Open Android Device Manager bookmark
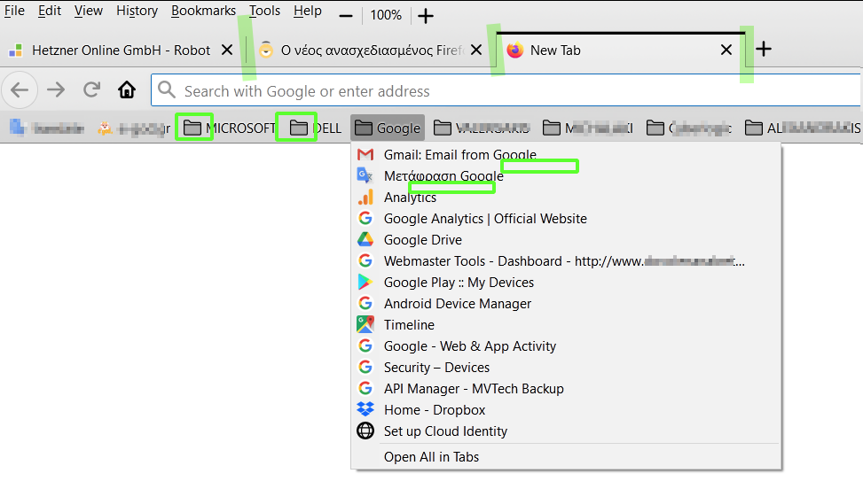 pyautogui.click(x=567, y=303)
